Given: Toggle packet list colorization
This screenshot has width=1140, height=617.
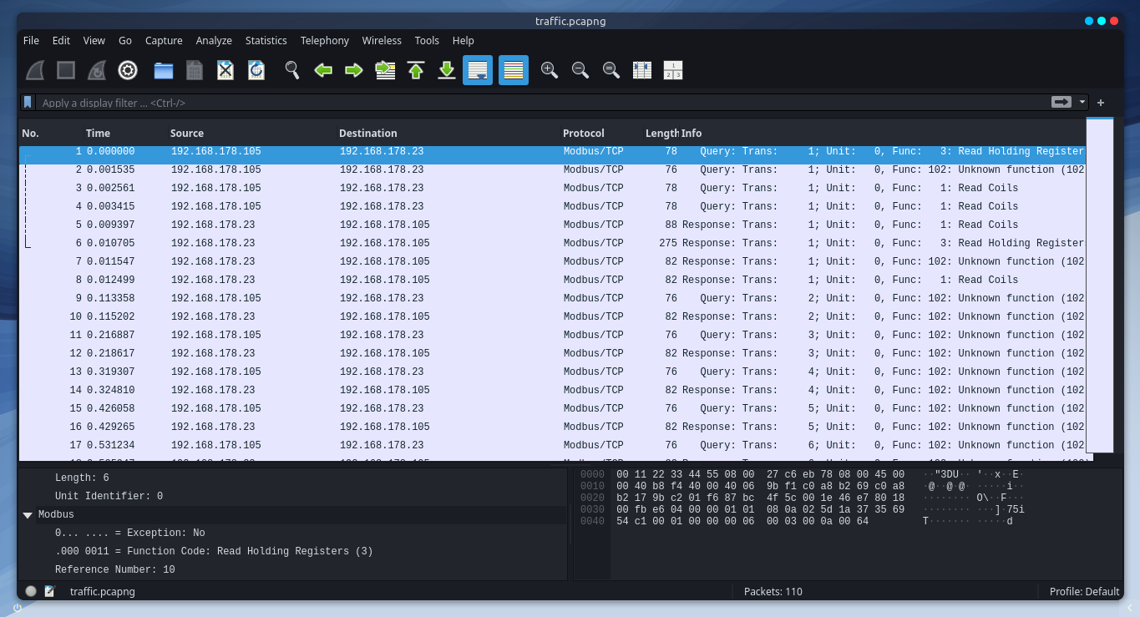Looking at the screenshot, I should coord(514,71).
